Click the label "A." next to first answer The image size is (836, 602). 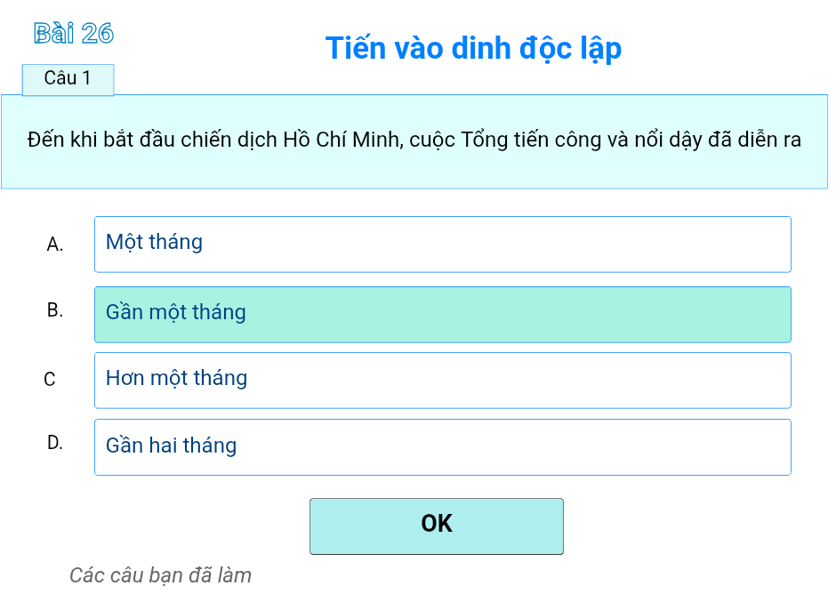pyautogui.click(x=55, y=244)
